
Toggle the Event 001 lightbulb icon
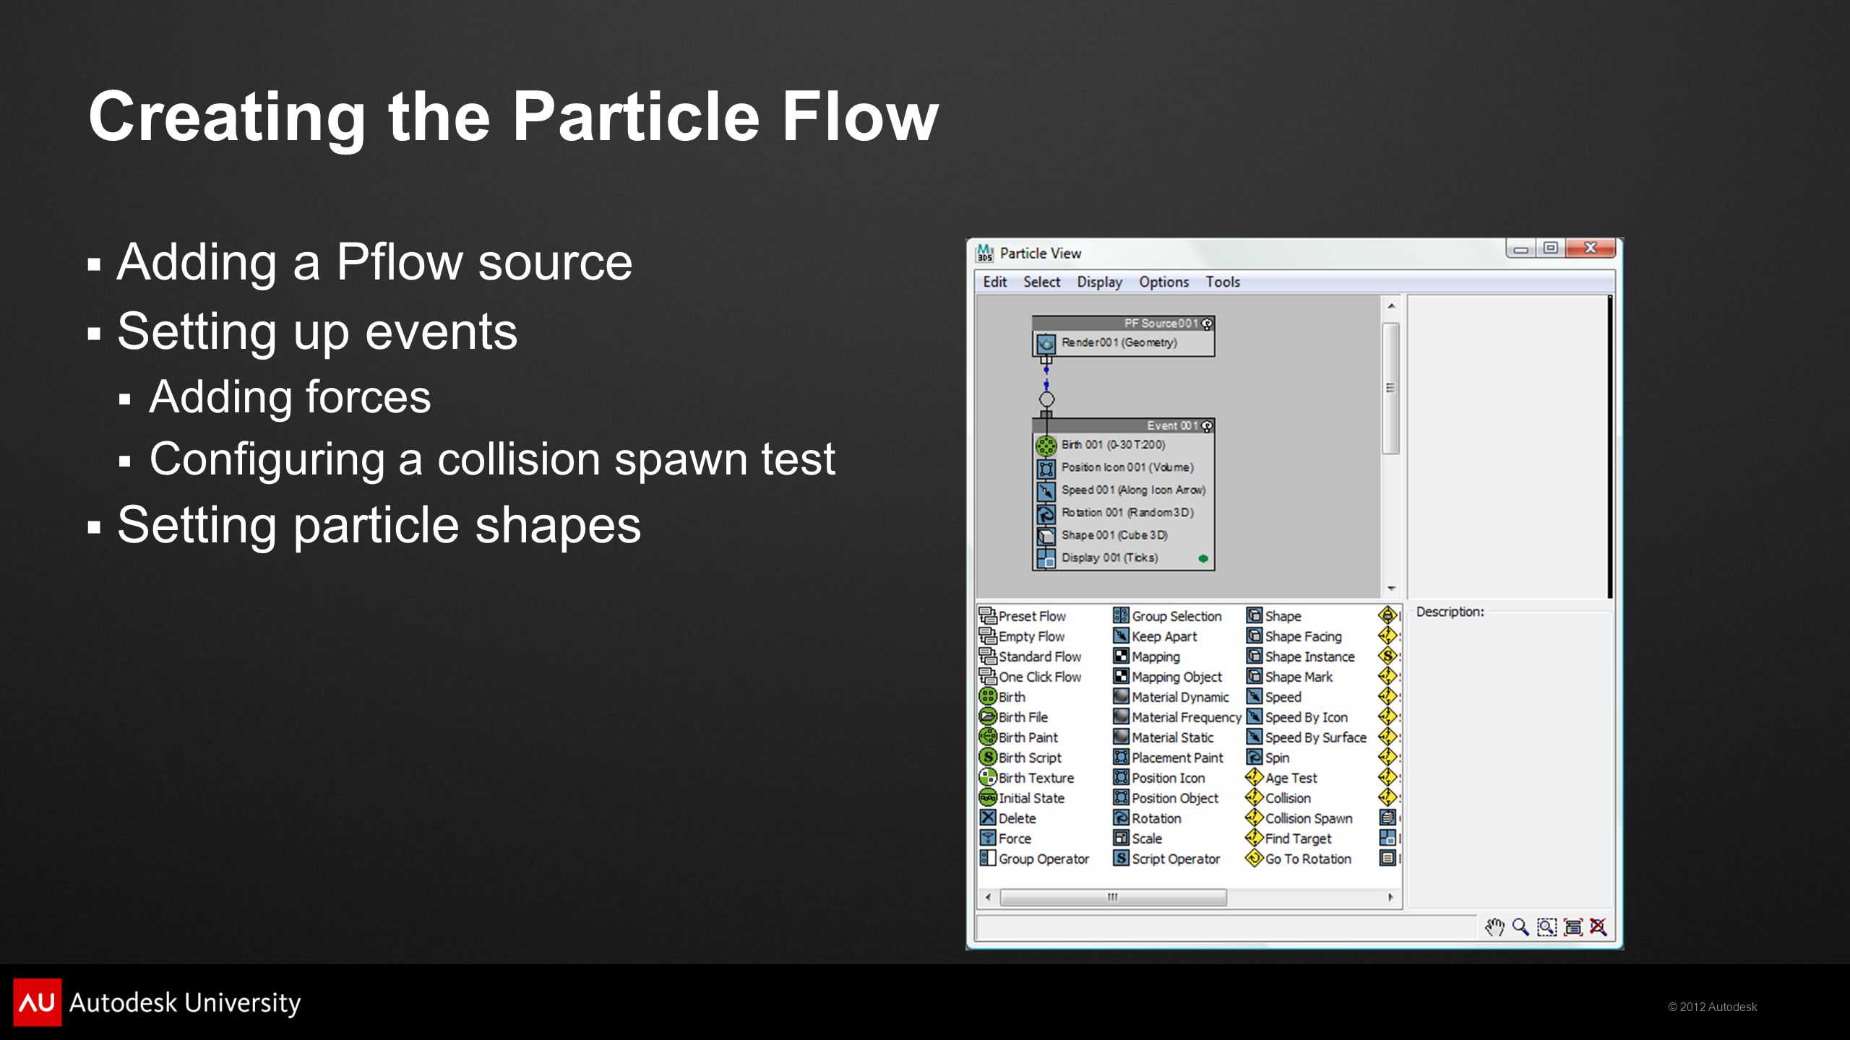pyautogui.click(x=1206, y=426)
